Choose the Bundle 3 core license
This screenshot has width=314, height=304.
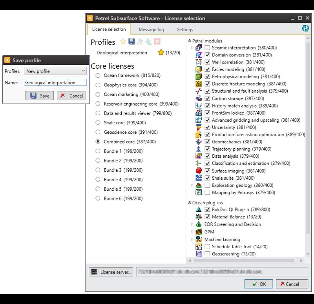(x=98, y=170)
